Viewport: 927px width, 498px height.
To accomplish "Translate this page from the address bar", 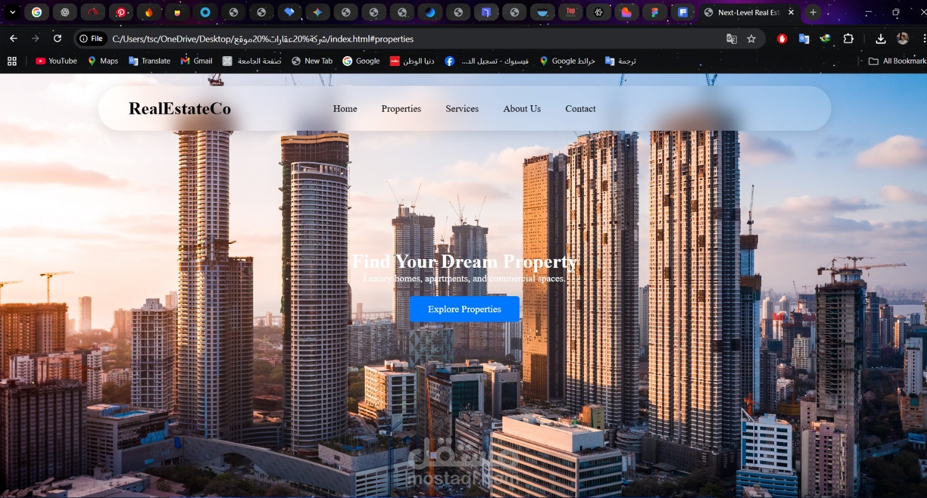I will point(732,39).
